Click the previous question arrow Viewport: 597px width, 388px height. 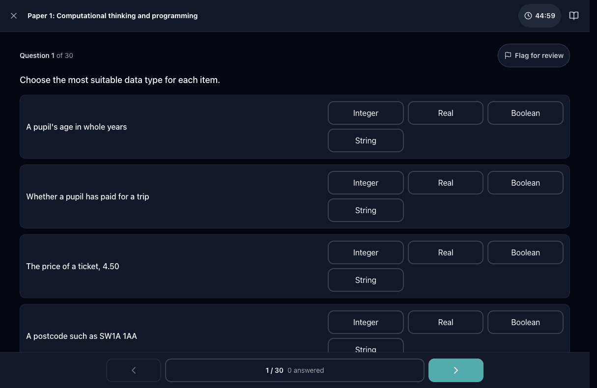click(x=134, y=370)
